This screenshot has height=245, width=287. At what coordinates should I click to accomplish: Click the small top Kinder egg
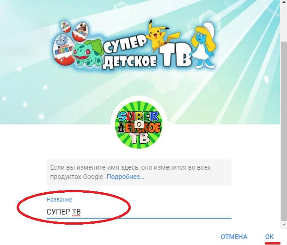pyautogui.click(x=65, y=26)
